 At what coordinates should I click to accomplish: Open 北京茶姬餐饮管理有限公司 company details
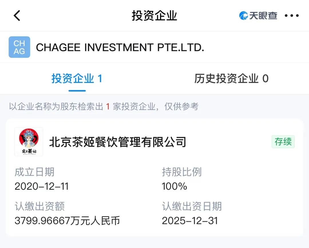[118, 142]
